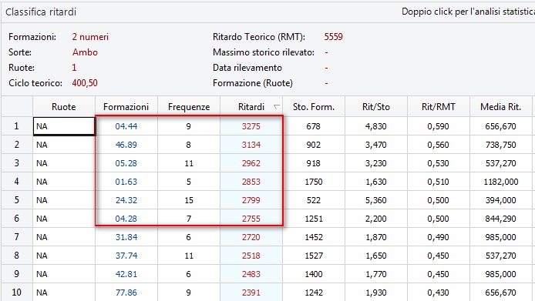Click the Rit/RMT column header
The image size is (535, 301).
point(439,107)
